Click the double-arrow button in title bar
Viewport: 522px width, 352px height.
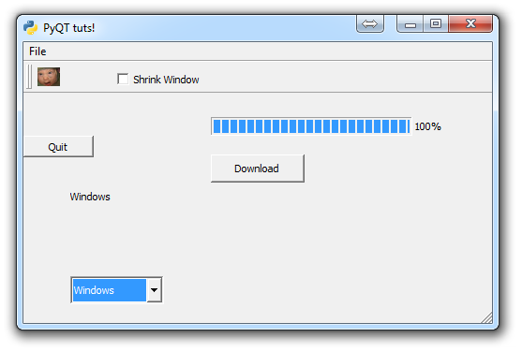pos(370,23)
